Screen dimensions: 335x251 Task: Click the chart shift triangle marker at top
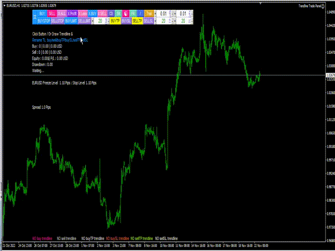coord(261,4)
